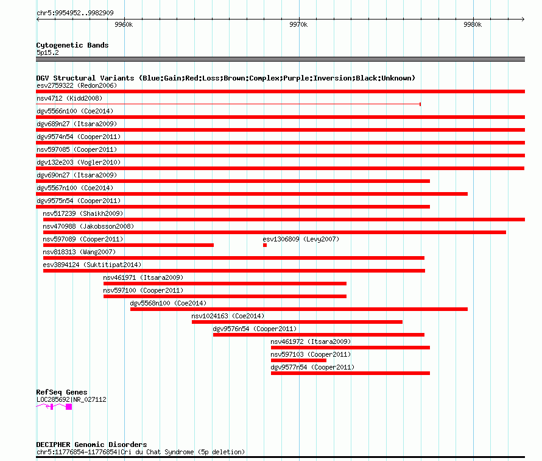The image size is (542, 461).
Task: Click the DECIPHER Genomic Disorders heading
Action: pos(91,445)
